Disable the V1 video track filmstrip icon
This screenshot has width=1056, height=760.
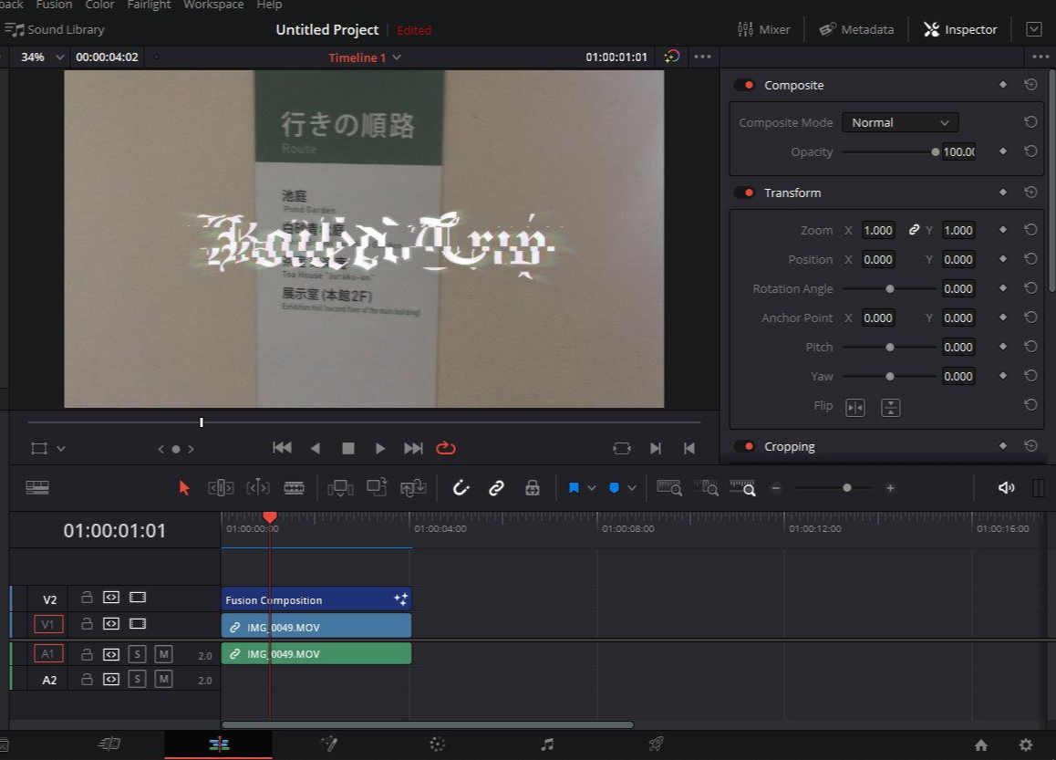pyautogui.click(x=138, y=624)
